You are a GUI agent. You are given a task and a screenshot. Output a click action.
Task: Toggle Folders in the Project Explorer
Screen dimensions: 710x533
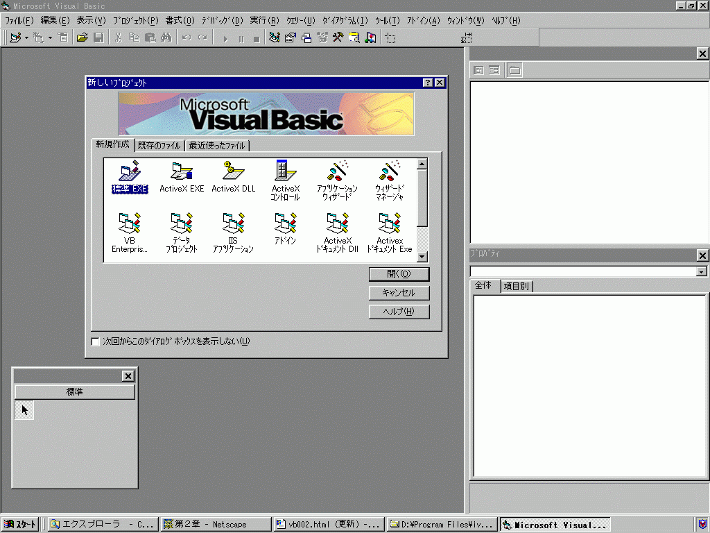click(515, 70)
